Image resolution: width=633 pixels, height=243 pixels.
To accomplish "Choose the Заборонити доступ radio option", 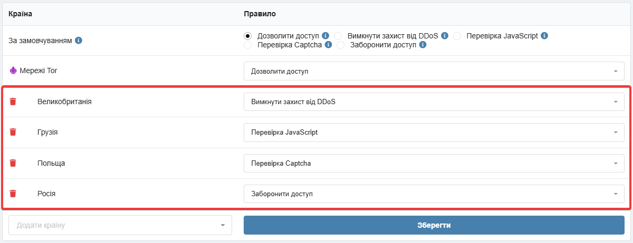I will (x=341, y=45).
